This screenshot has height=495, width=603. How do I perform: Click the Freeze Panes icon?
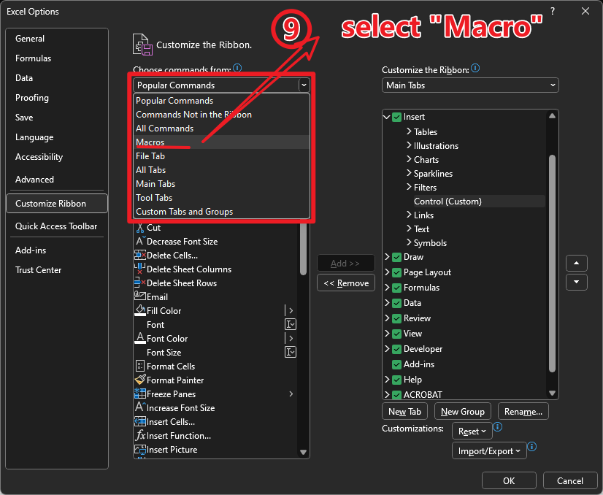pyautogui.click(x=140, y=394)
